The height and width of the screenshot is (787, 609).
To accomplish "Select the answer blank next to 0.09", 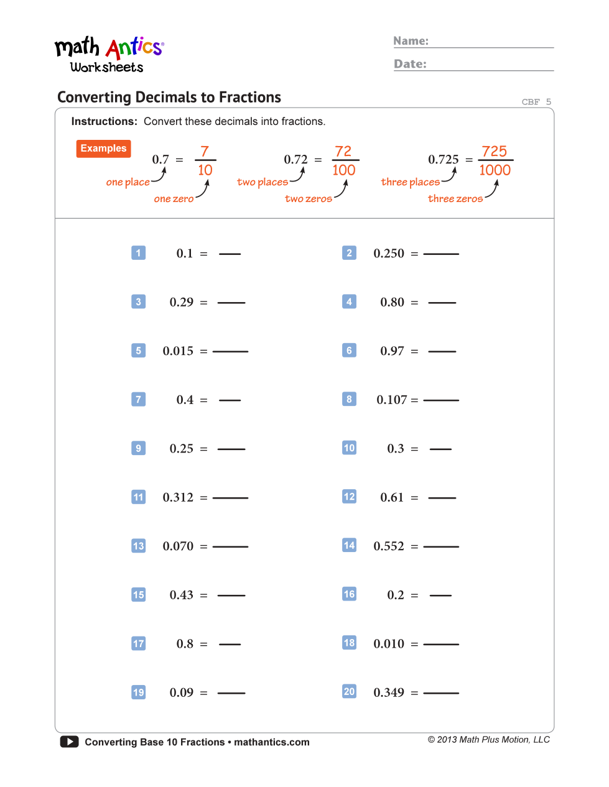I will [231, 693].
